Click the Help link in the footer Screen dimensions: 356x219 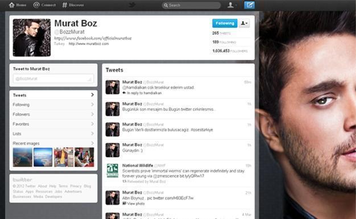[x=53, y=186]
